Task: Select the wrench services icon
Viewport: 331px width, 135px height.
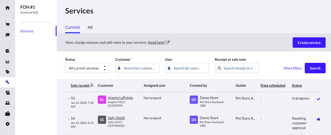Action: [7, 82]
